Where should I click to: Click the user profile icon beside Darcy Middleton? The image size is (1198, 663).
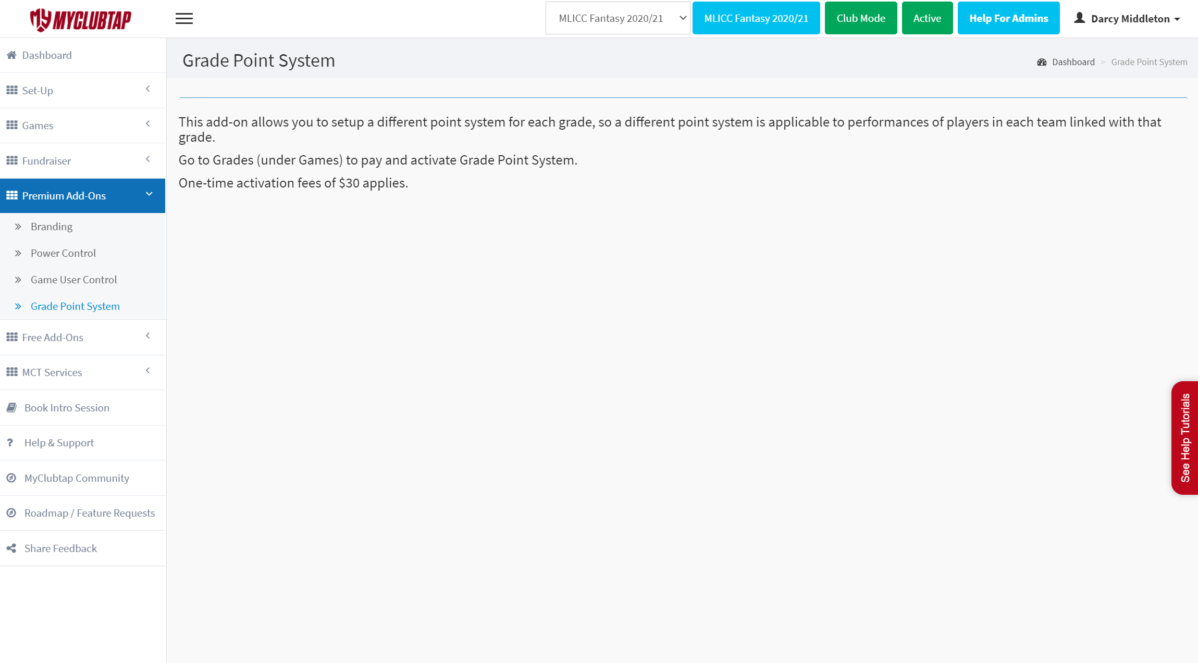pos(1079,18)
